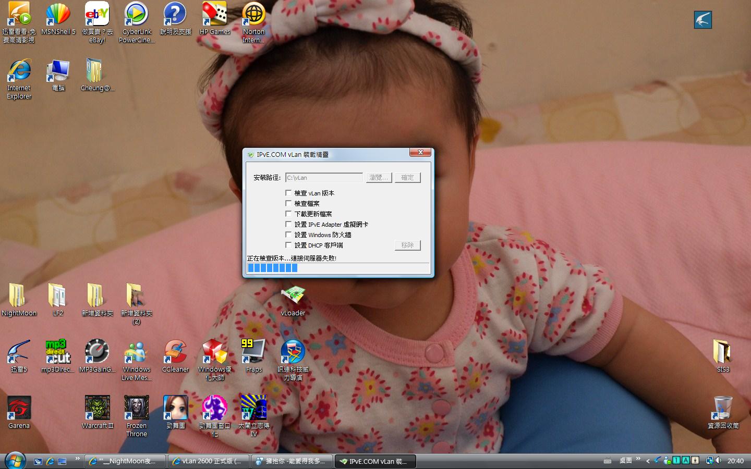The width and height of the screenshot is (751, 469).
Task: Open the CCleaner shortcut
Action: pyautogui.click(x=175, y=352)
